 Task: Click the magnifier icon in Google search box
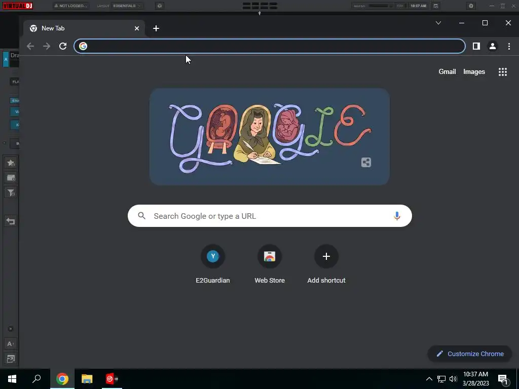pos(142,216)
